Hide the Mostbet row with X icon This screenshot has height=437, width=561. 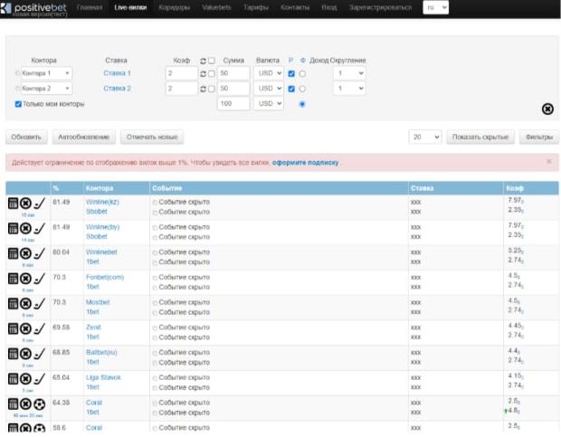[25, 303]
